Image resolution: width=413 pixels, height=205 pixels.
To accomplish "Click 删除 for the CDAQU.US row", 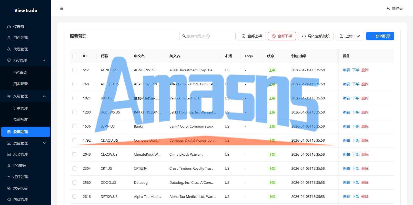I will pyautogui.click(x=365, y=140).
